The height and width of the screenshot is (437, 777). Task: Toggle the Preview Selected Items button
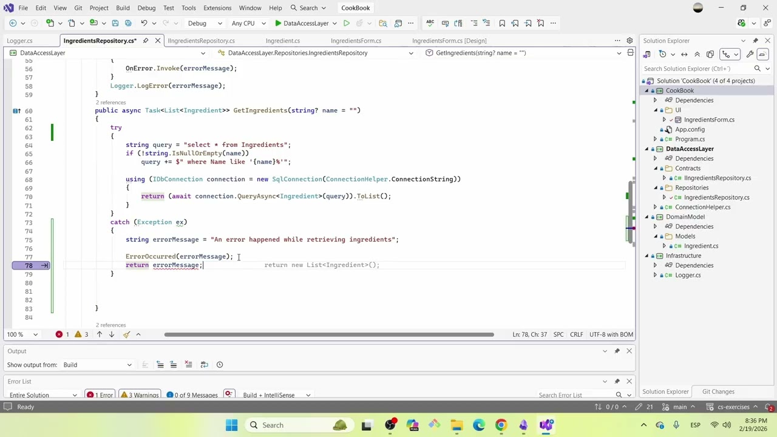762,54
